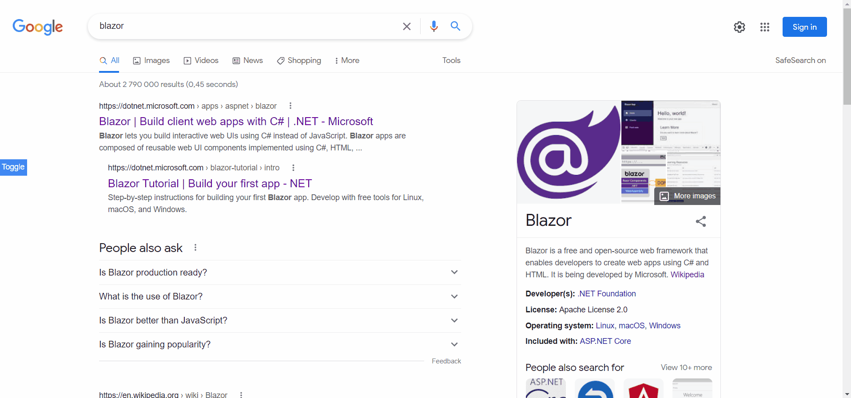The image size is (851, 398).
Task: Click SafeSearch on setting
Action: [800, 61]
